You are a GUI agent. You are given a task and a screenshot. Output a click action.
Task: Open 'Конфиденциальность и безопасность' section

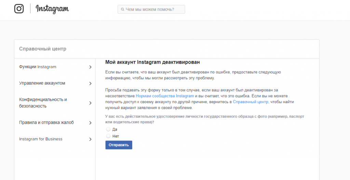pyautogui.click(x=43, y=103)
